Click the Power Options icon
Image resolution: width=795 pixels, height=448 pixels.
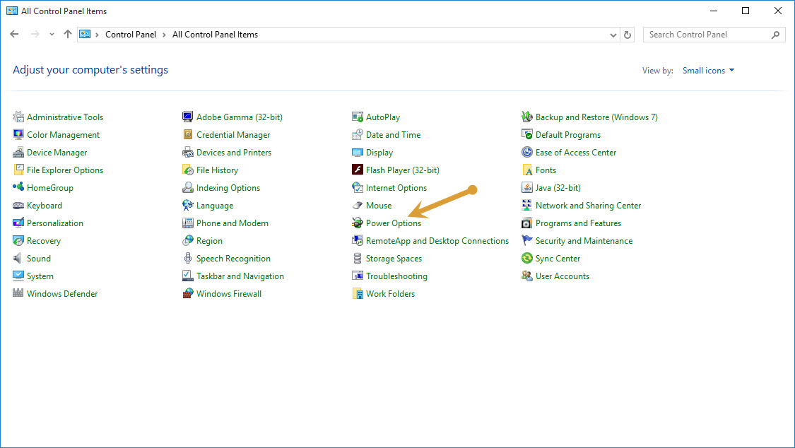tap(358, 223)
